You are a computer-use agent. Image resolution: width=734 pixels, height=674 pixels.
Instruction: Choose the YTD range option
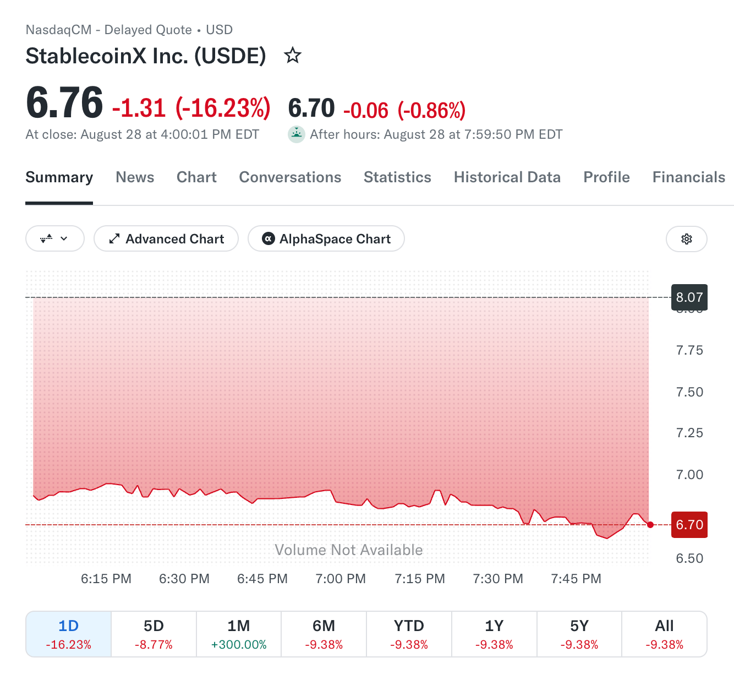click(409, 634)
